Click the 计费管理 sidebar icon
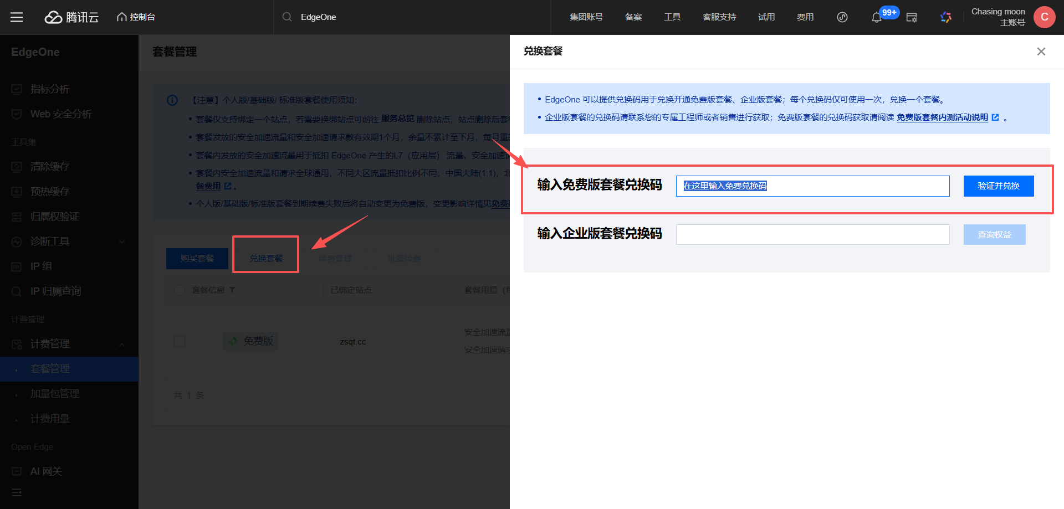 (x=17, y=344)
